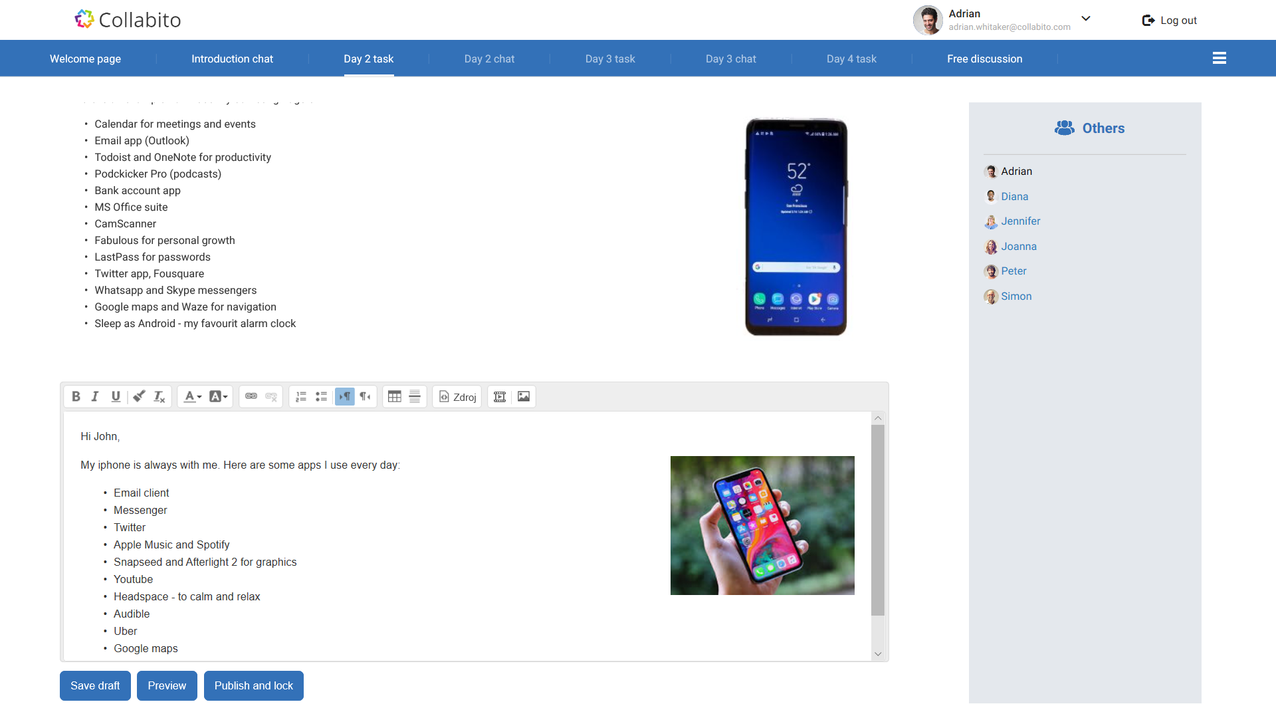Click the copy formatting paintbrush icon
The image size is (1276, 718).
pos(139,397)
